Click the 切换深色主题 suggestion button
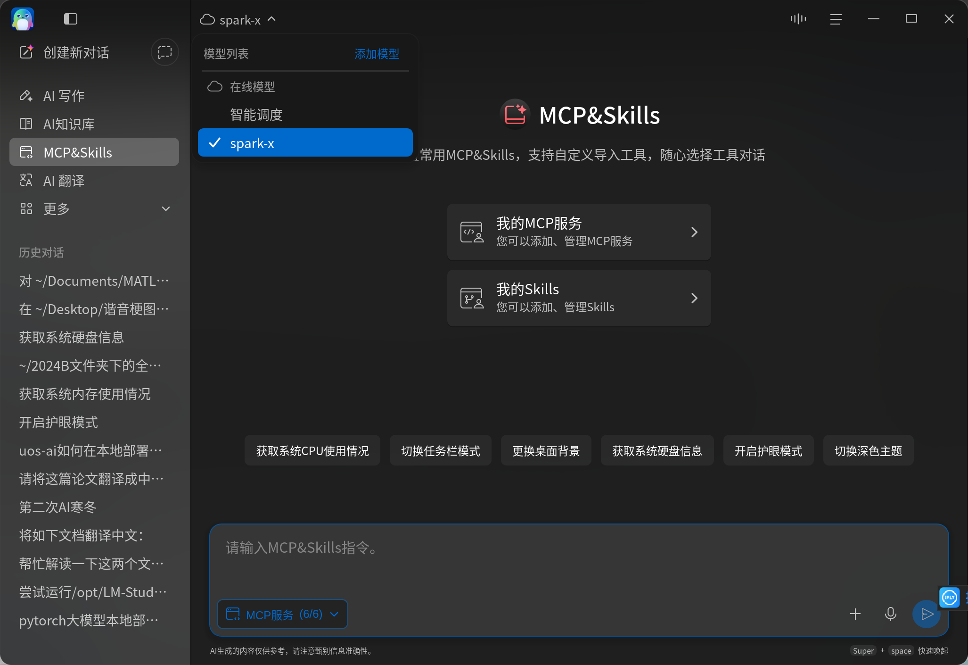 [x=868, y=451]
